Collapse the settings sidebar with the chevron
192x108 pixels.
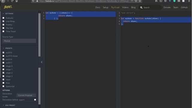point(42,62)
